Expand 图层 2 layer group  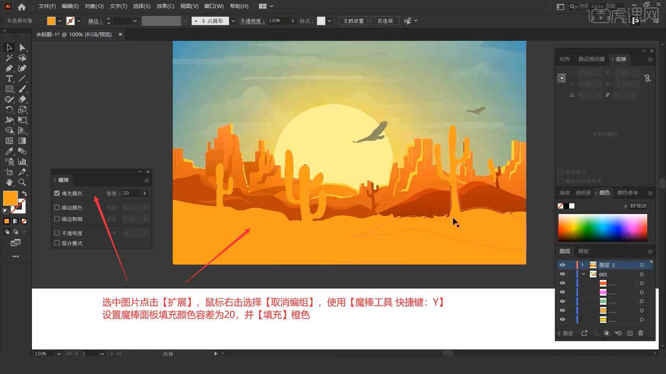pos(582,265)
